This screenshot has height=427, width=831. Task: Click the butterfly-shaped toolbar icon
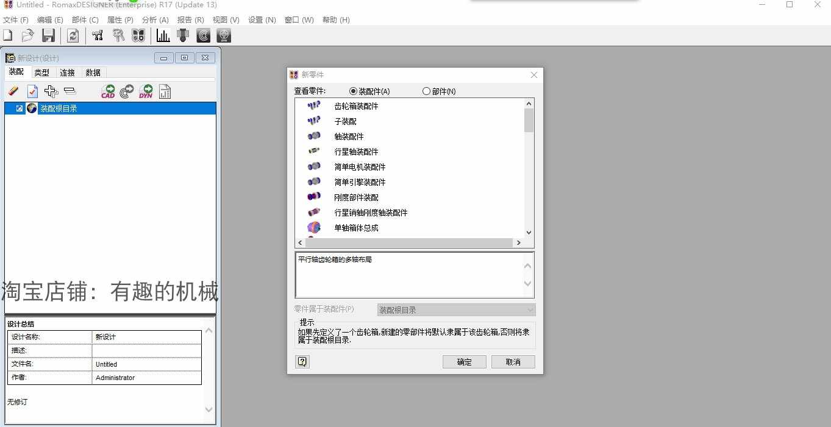tap(138, 36)
